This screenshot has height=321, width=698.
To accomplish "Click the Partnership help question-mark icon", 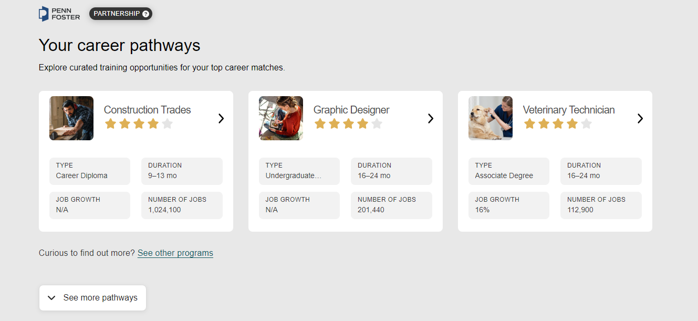I will pyautogui.click(x=145, y=14).
